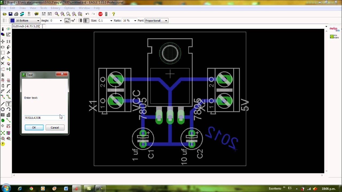The height and width of the screenshot is (192, 342).
Task: Expand the Ratio dropdown
Action: pos(135,21)
